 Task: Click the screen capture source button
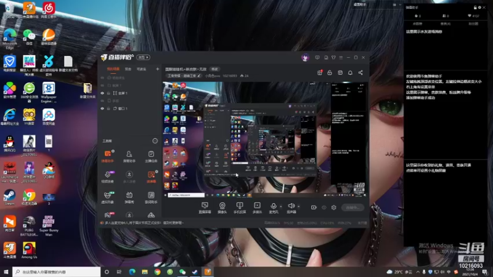pos(205,207)
